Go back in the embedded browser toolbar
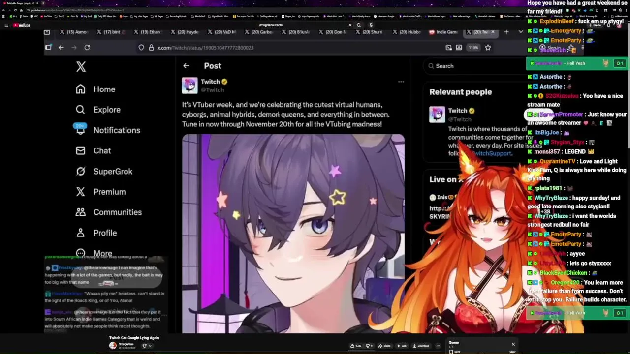 (61, 48)
